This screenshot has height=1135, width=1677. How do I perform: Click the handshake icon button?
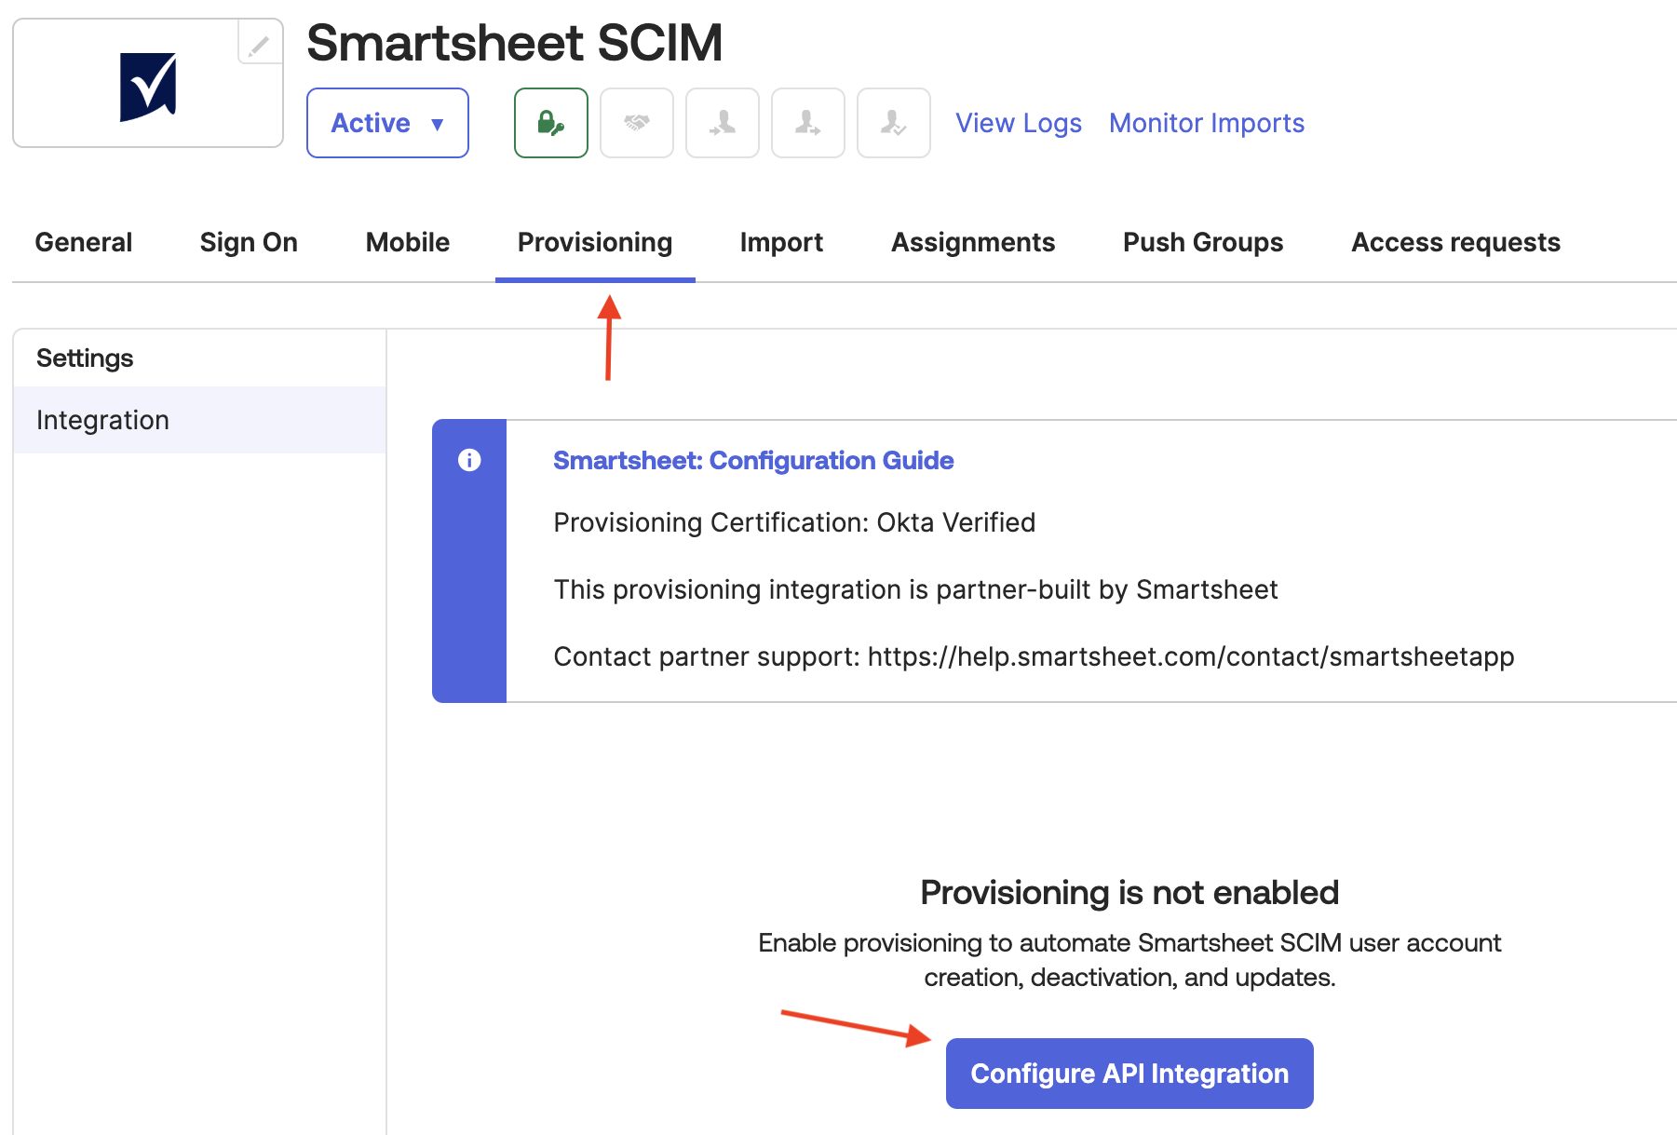coord(636,123)
